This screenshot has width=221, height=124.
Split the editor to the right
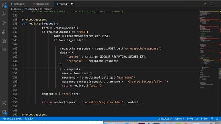211,4
